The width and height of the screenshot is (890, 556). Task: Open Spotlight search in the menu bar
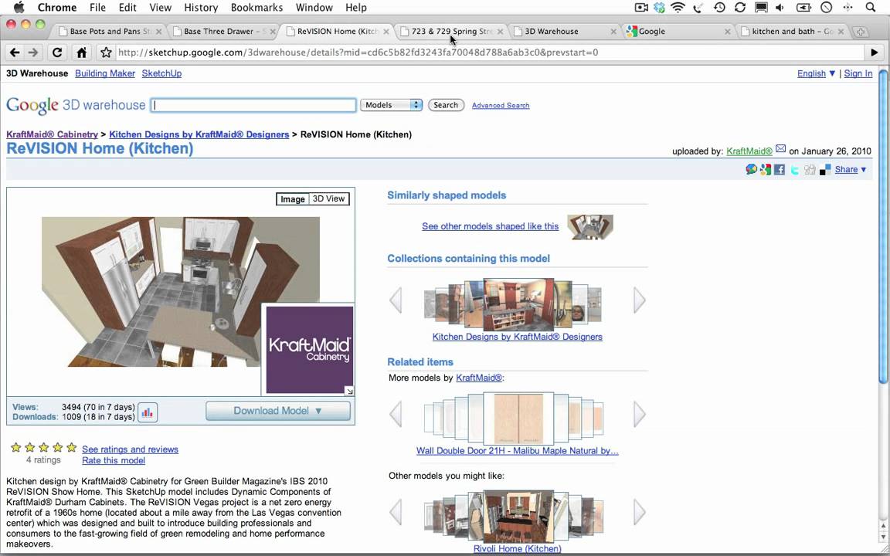pyautogui.click(x=870, y=8)
